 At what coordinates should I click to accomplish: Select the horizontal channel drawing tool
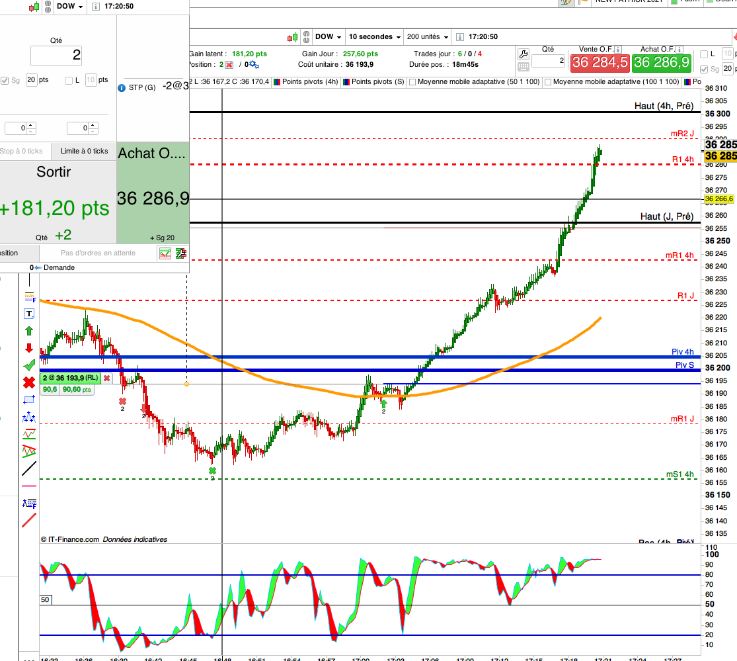(x=29, y=434)
